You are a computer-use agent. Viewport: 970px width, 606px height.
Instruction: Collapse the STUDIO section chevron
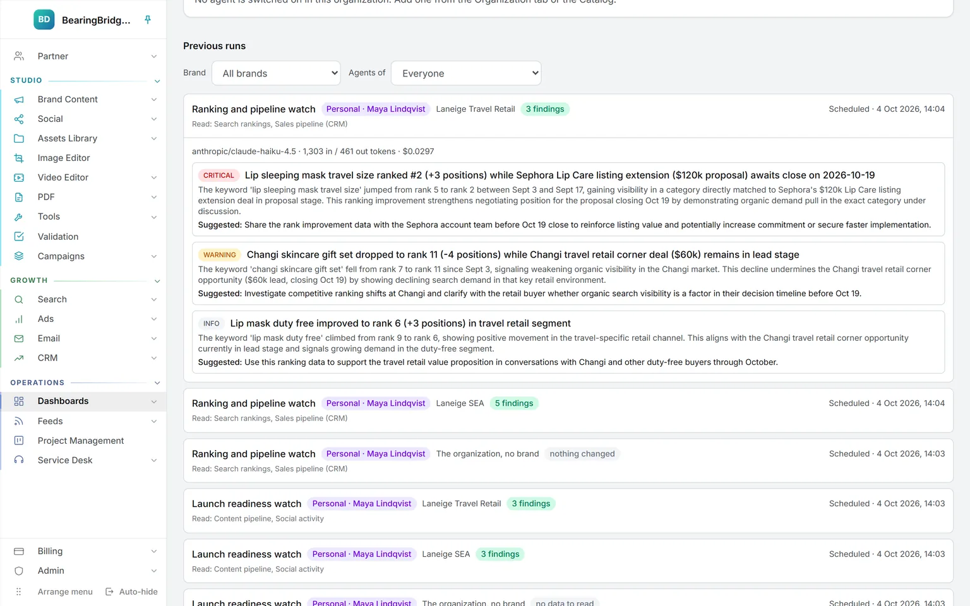(157, 81)
